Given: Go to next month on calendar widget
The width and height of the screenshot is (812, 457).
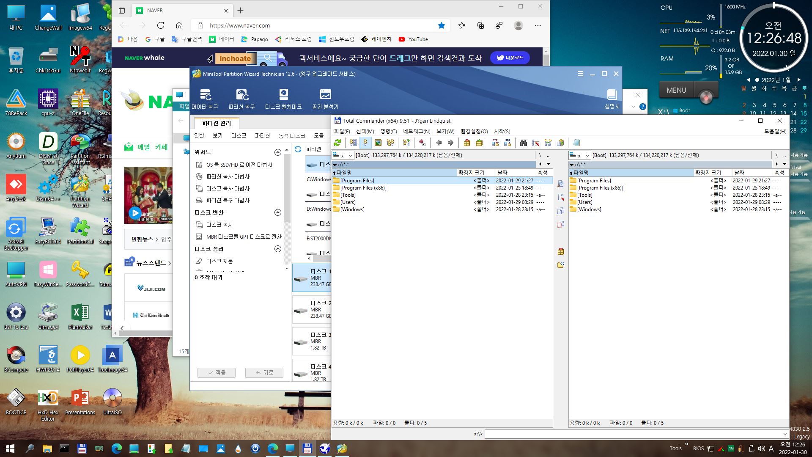Looking at the screenshot, I should point(799,80).
